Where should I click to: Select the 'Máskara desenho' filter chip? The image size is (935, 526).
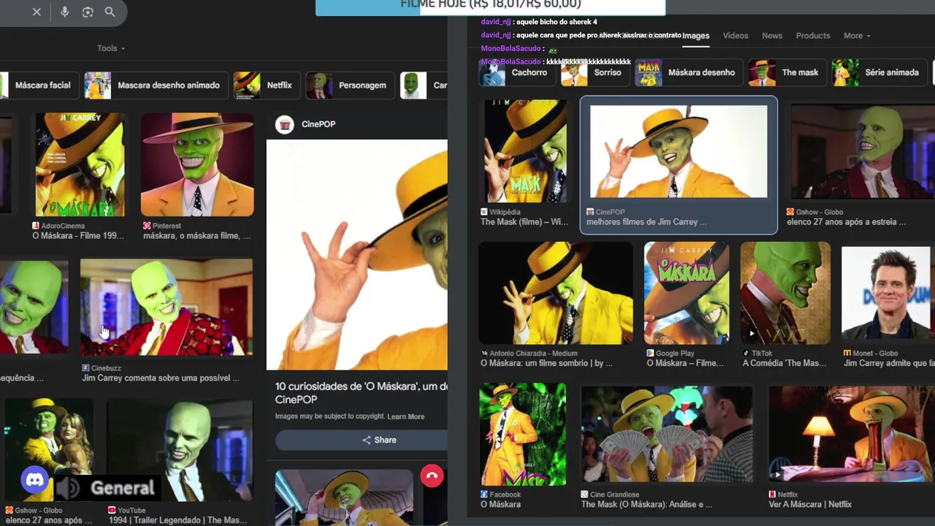689,72
